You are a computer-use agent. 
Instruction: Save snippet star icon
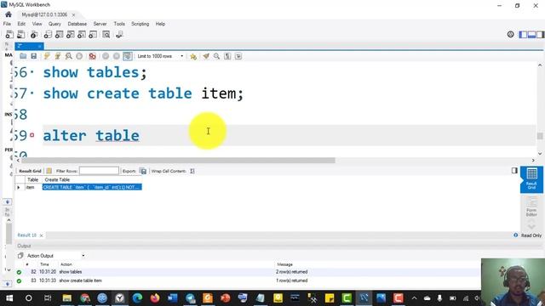(x=193, y=56)
